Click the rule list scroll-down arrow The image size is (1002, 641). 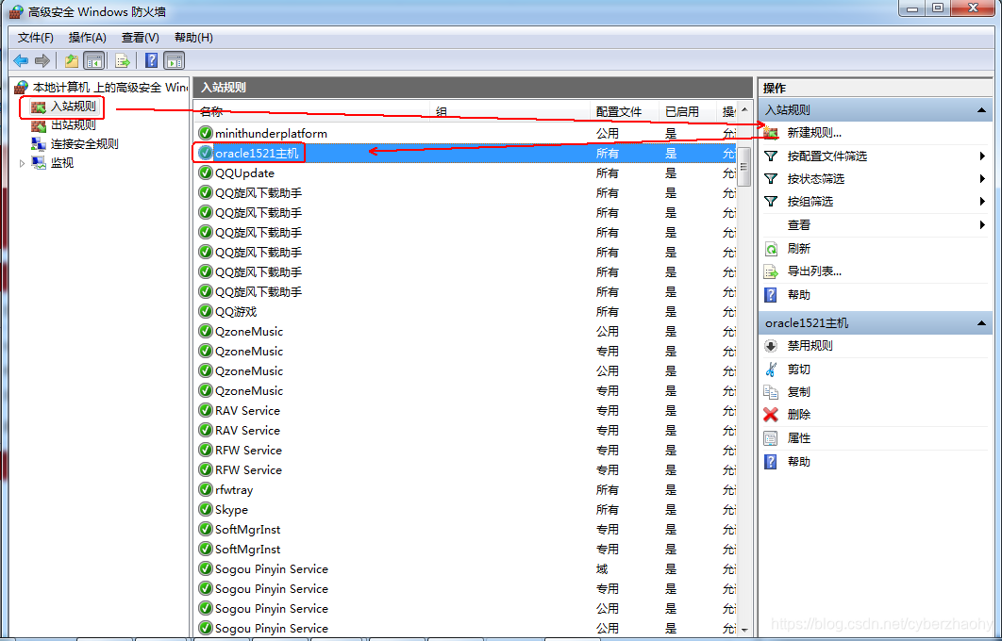[744, 630]
